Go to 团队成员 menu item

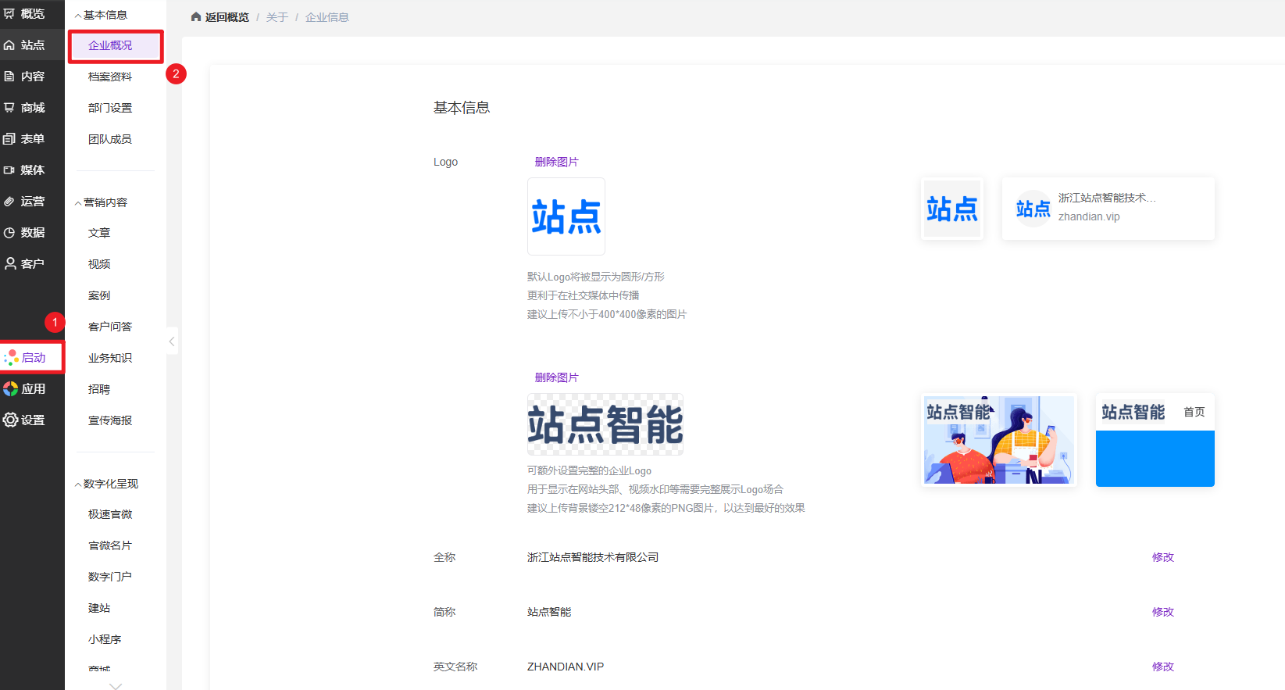tap(110, 139)
